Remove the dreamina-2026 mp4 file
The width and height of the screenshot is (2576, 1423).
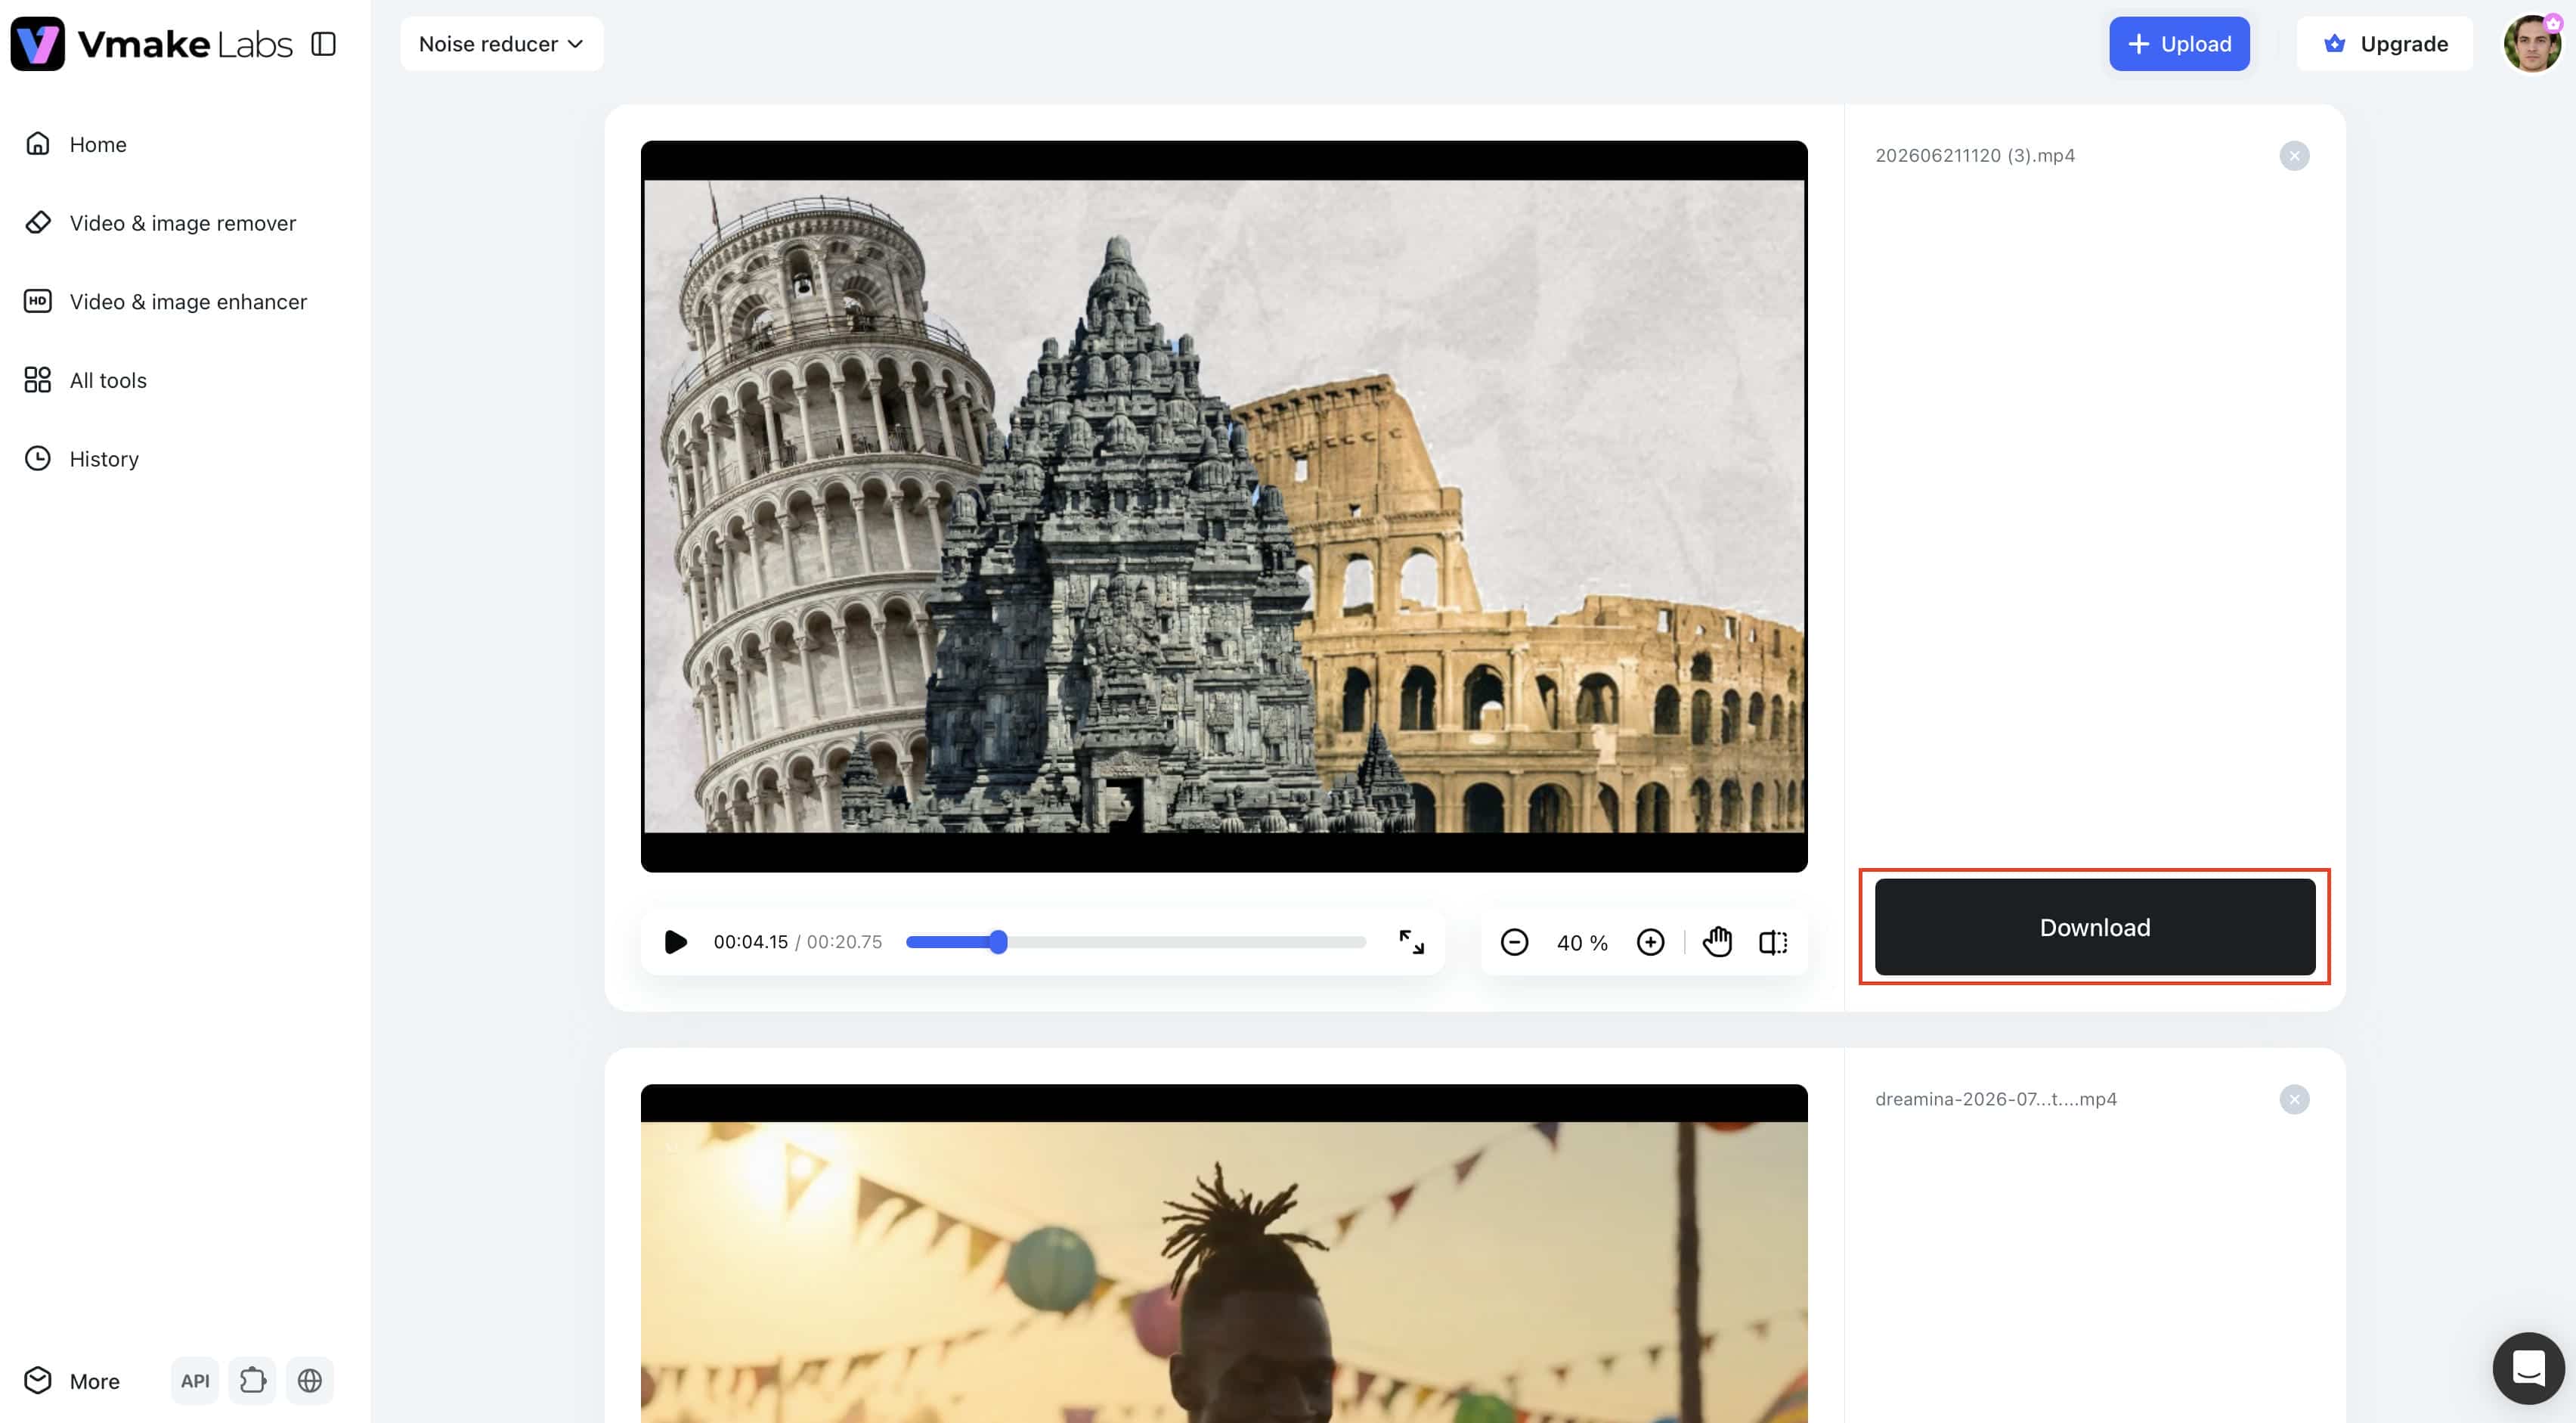(x=2294, y=1100)
